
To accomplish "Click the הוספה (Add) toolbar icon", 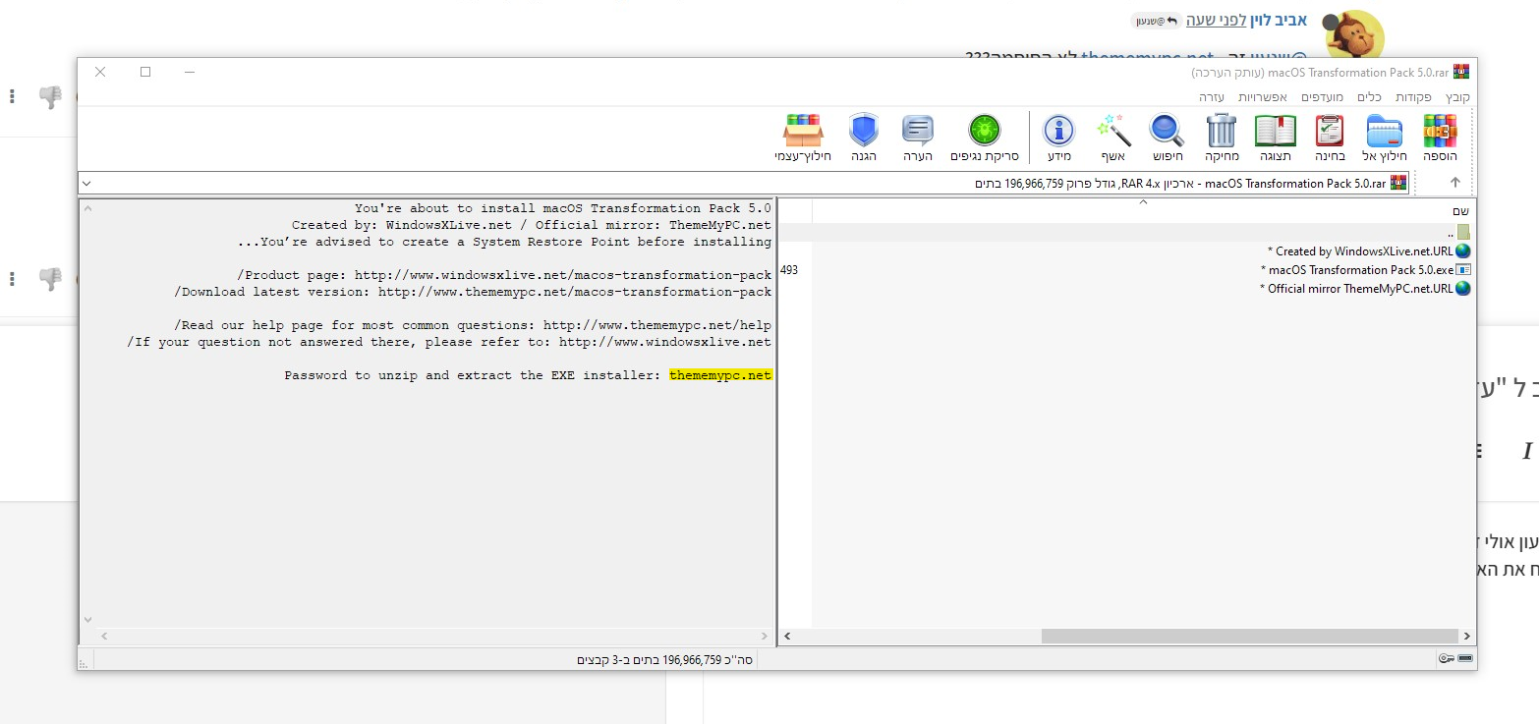I will tap(1440, 138).
